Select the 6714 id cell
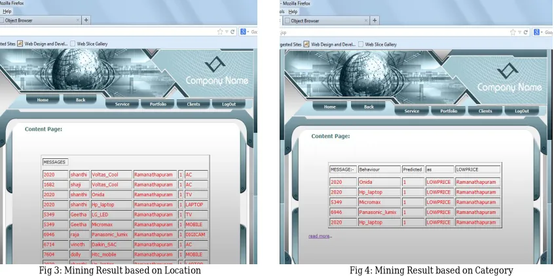 [x=55, y=244]
